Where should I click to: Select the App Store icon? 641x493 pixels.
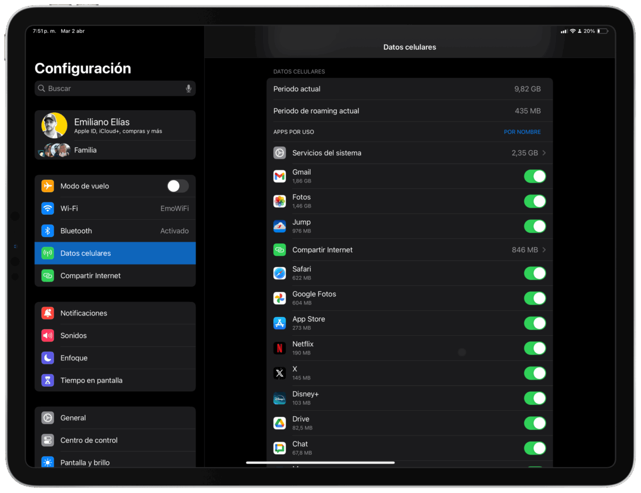click(x=279, y=323)
